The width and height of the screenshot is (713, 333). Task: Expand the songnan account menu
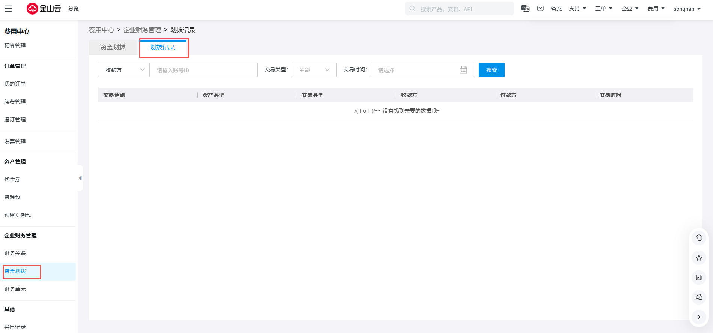tap(687, 9)
